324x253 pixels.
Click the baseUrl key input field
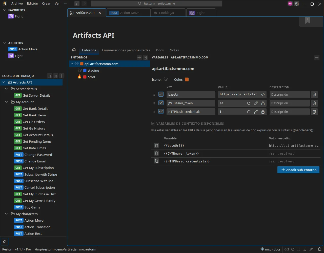191,95
